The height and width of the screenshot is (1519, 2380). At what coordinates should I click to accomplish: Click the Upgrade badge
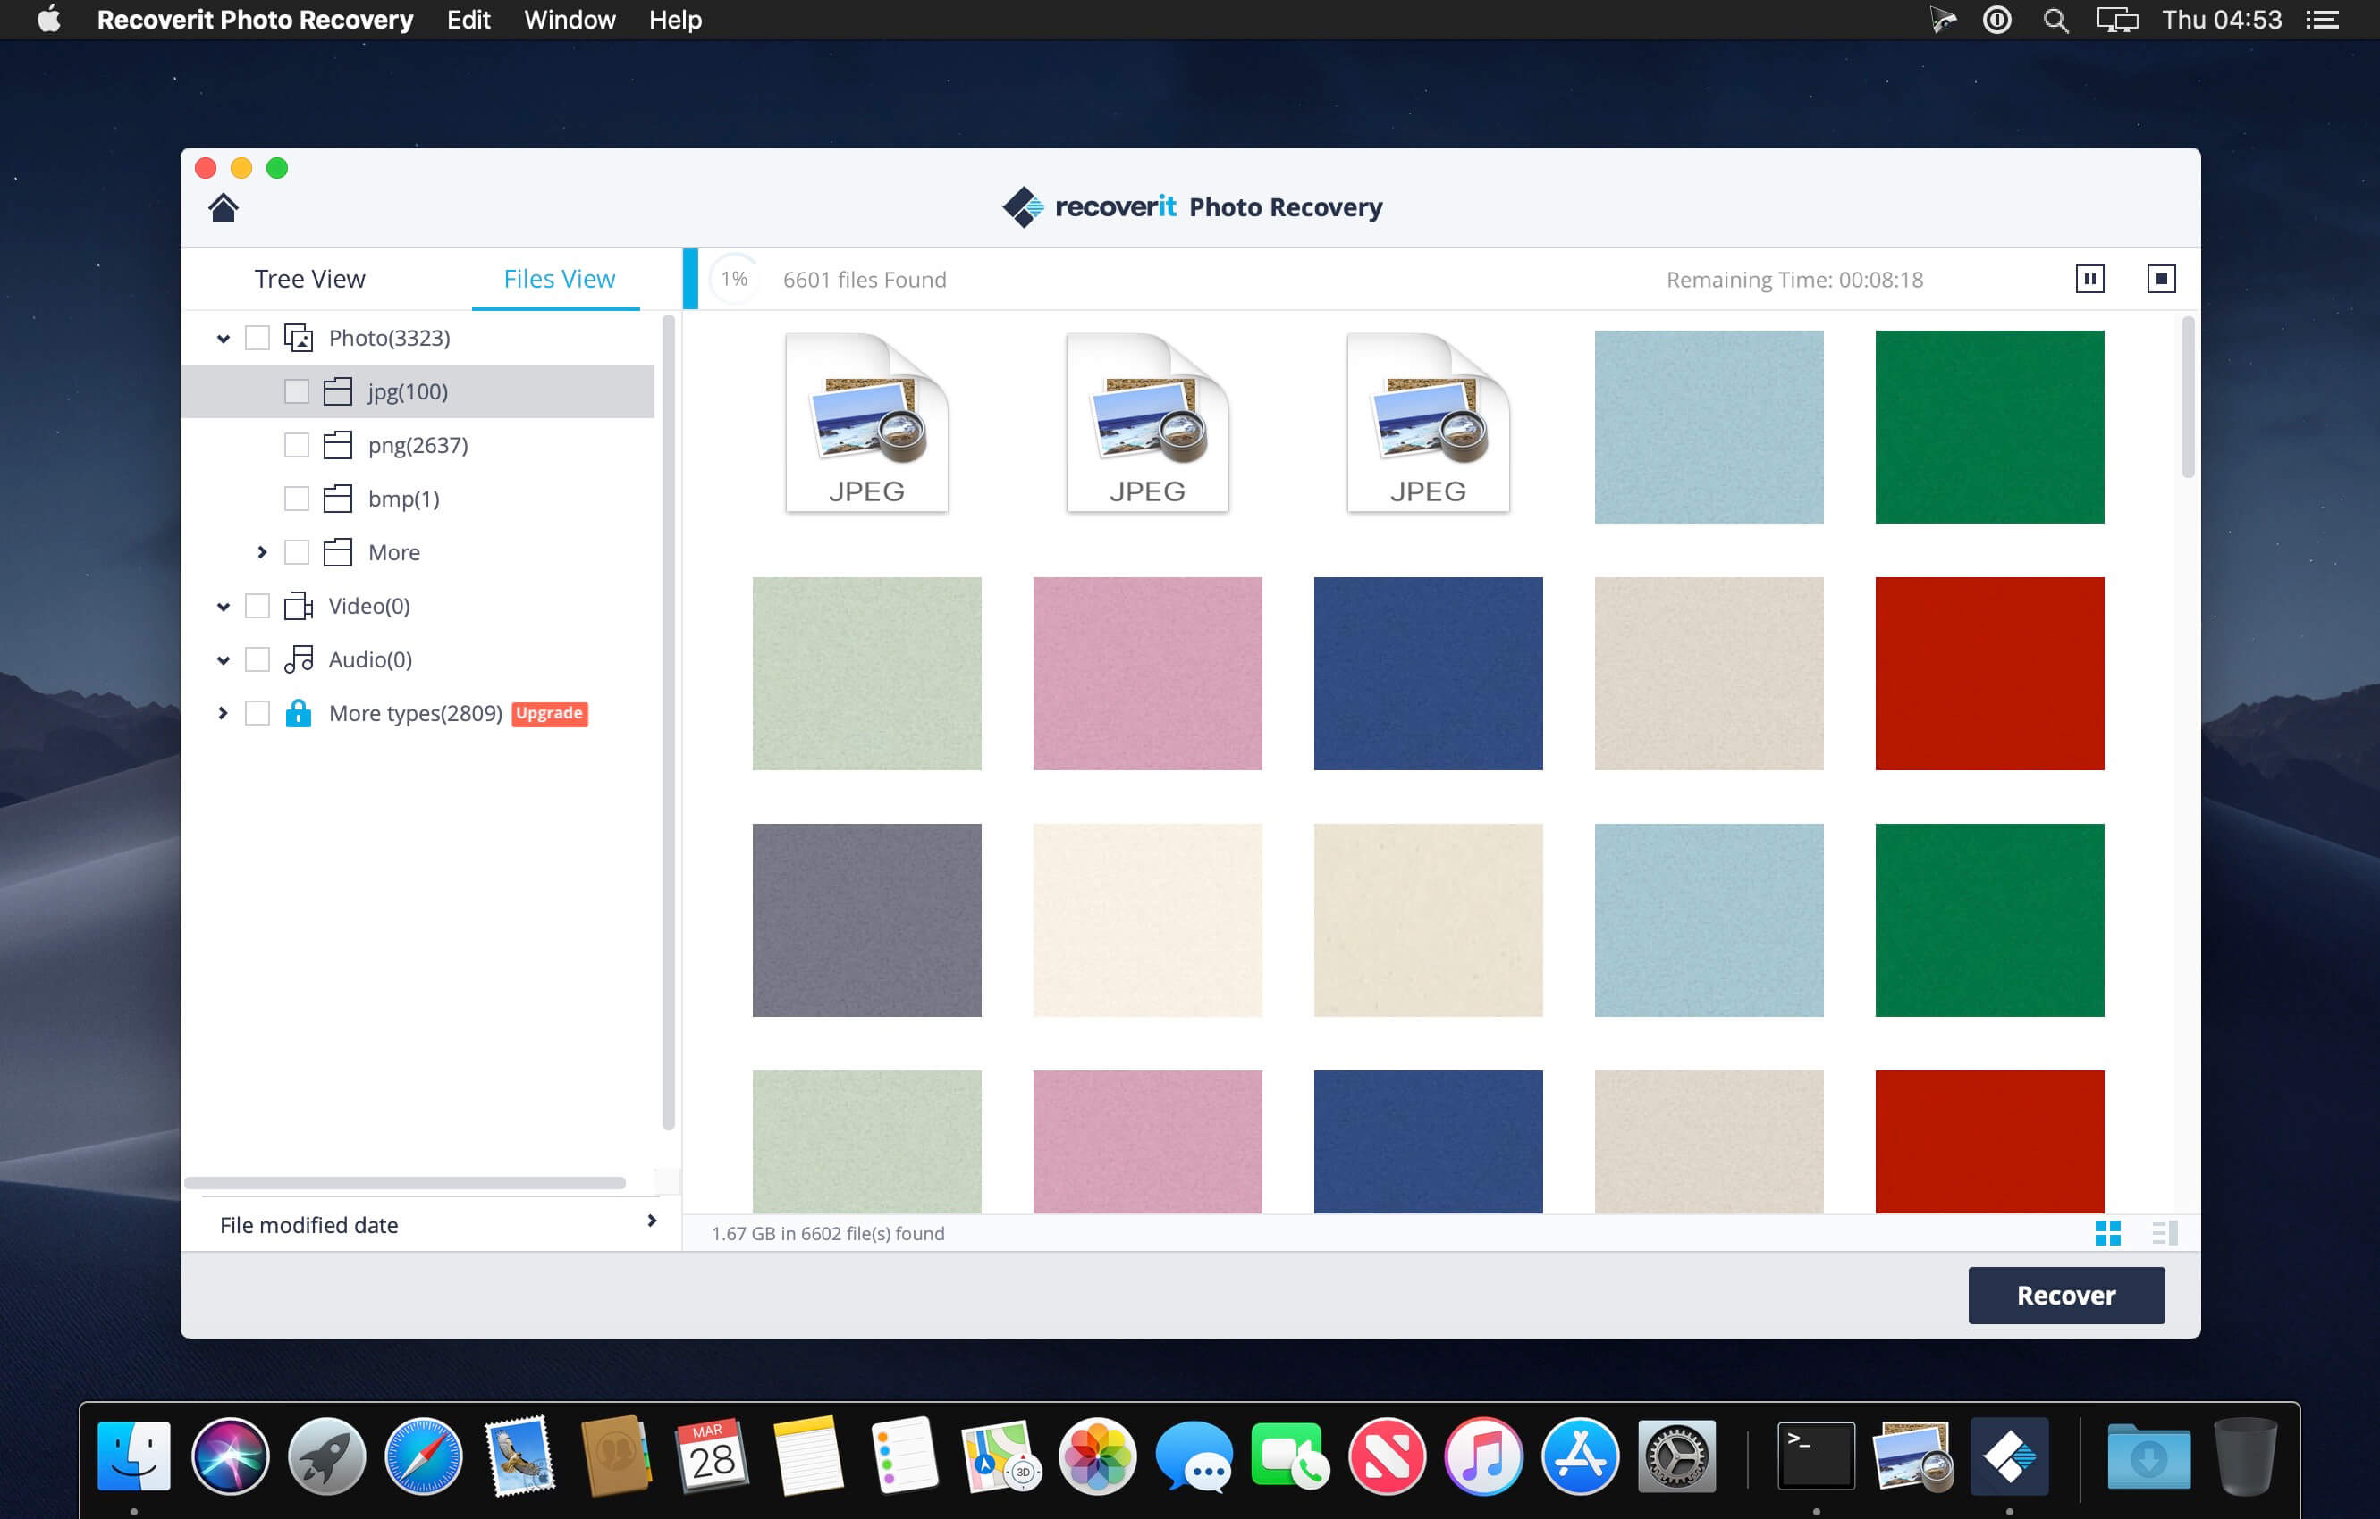[x=550, y=713]
